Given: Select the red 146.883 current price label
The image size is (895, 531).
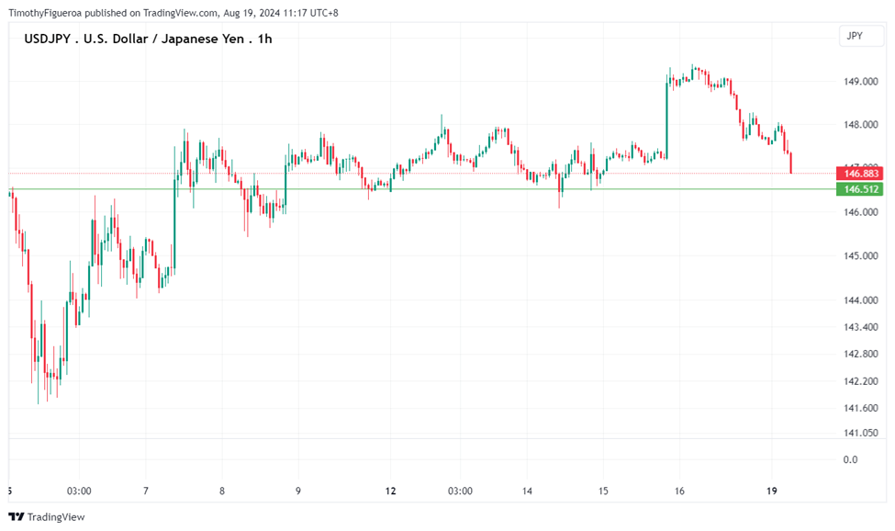Looking at the screenshot, I should 861,174.
